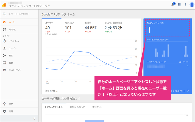Open 発見 in the sidebar

(19, 104)
